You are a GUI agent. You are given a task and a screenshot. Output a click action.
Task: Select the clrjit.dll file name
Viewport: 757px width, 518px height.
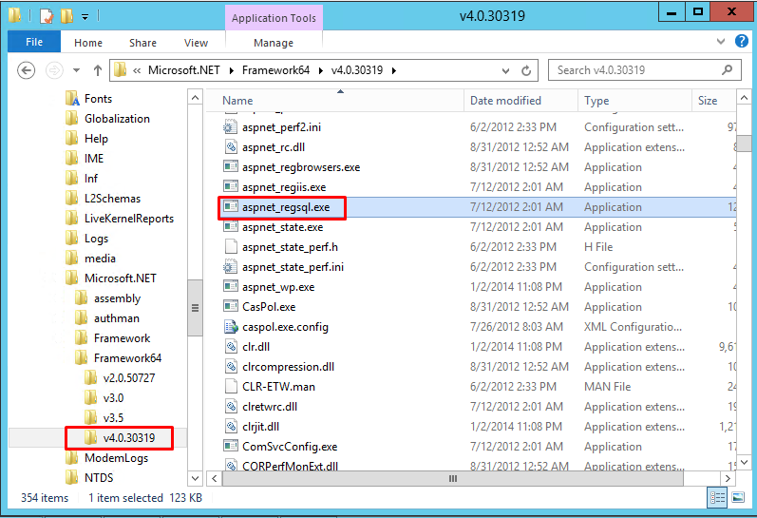click(x=260, y=427)
